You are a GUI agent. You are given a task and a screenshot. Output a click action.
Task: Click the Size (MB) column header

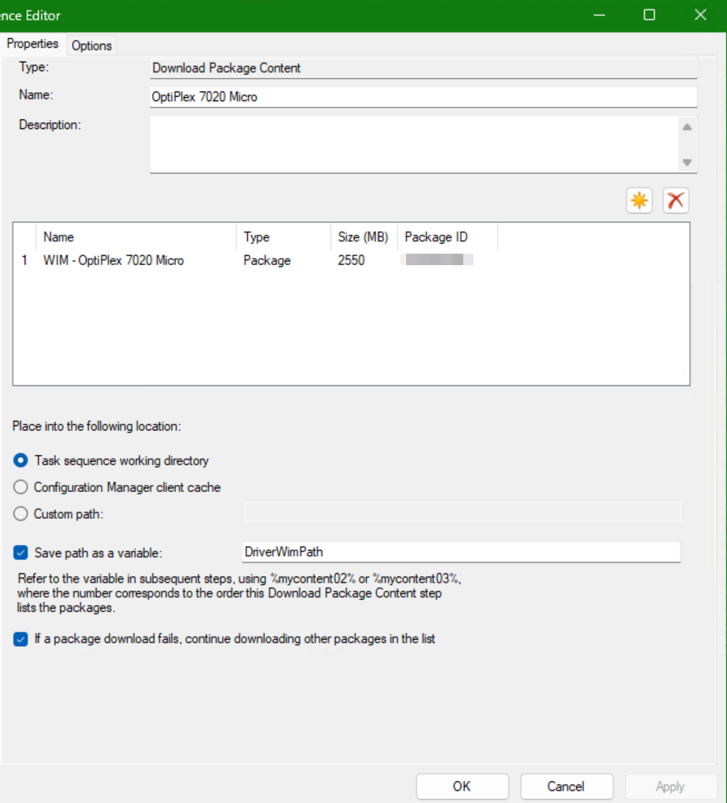pos(363,237)
